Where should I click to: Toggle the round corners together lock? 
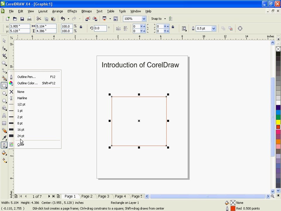(173, 27)
